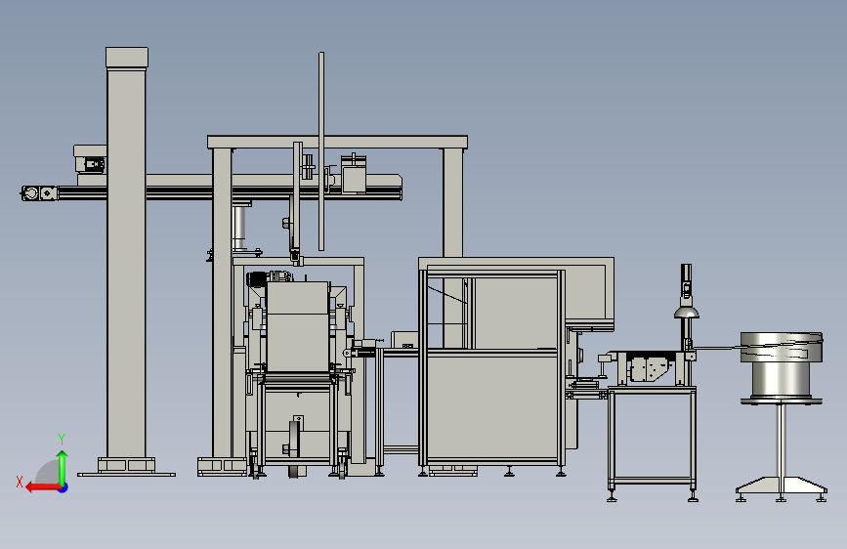Click the green Y axis arrow of the triad

coord(63,467)
